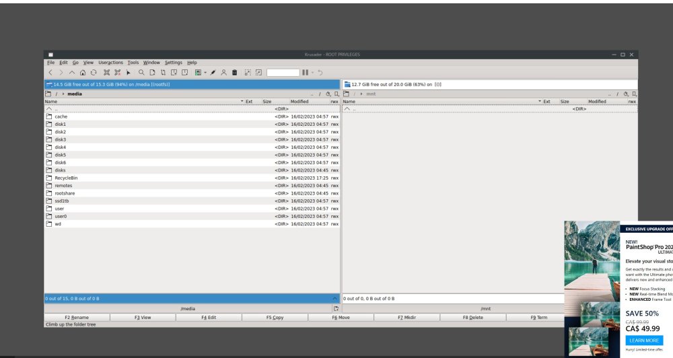Open the Go menu
Viewport: 673px width, 358px height.
tap(75, 62)
